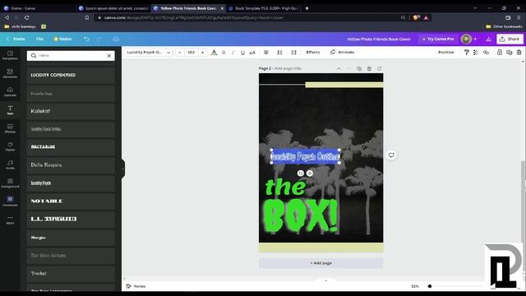Open the File menu
The width and height of the screenshot is (526, 296).
pyautogui.click(x=39, y=39)
